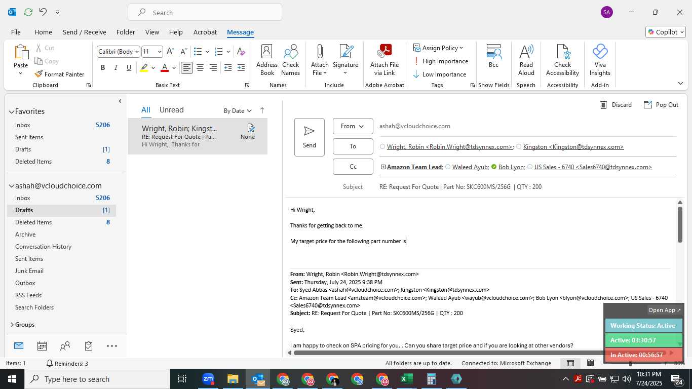Apply red font color swatch

point(164,68)
